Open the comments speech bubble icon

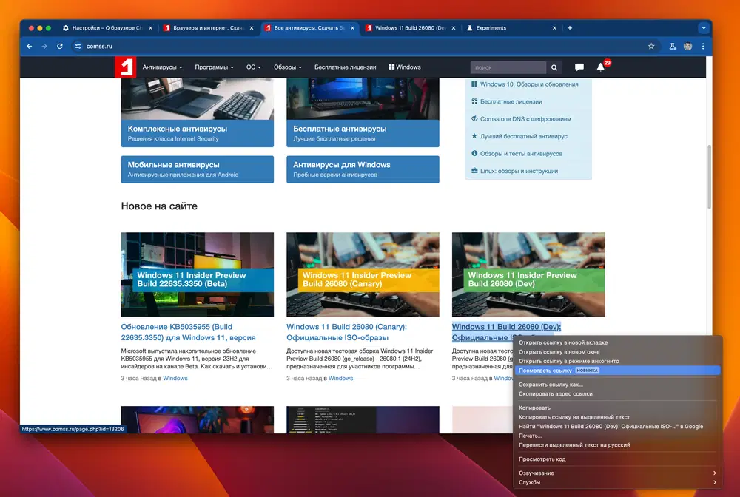(x=579, y=67)
